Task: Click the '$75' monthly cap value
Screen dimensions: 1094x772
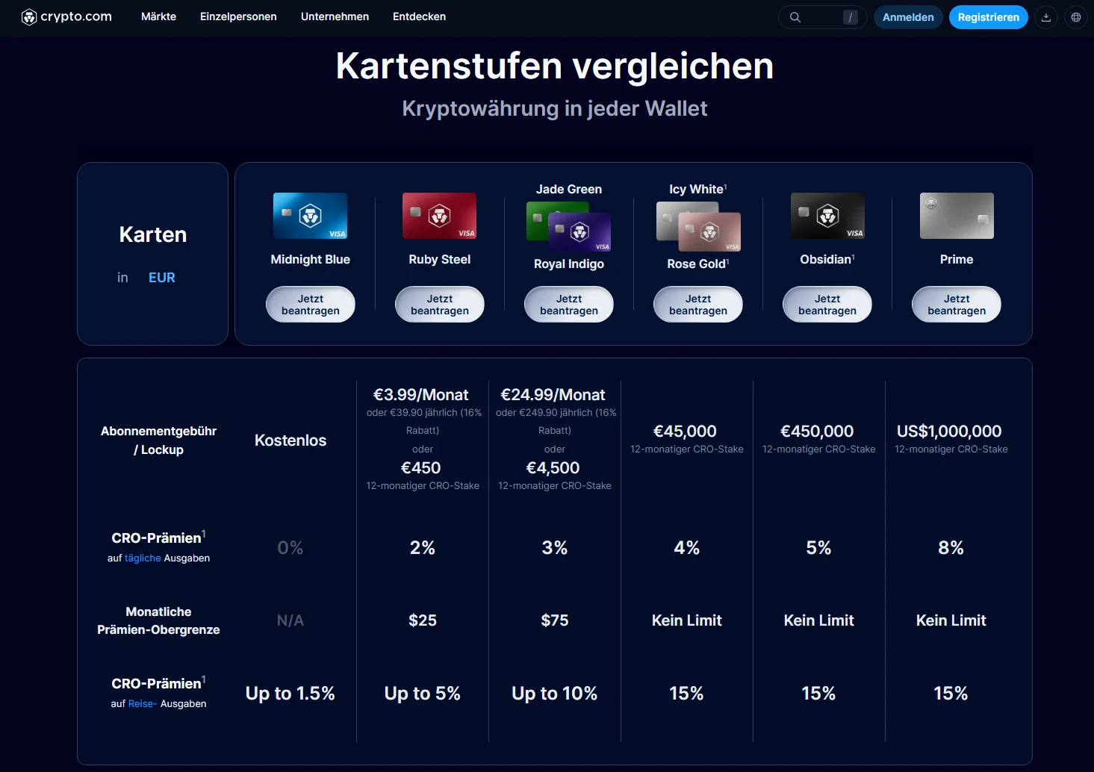Action: click(x=555, y=620)
